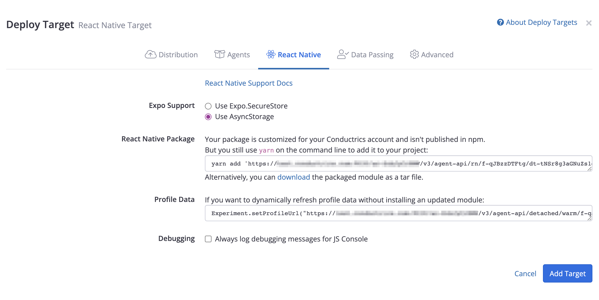Select Use AsyncStorage radio option
Screen dimensions: 599x300
point(208,117)
